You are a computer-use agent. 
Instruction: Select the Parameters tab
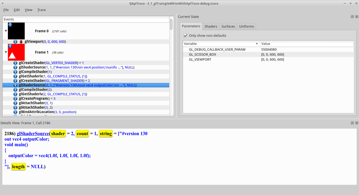coord(191,26)
